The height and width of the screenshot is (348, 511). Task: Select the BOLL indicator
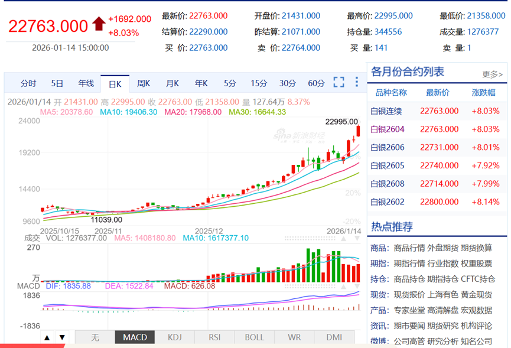pyautogui.click(x=253, y=337)
